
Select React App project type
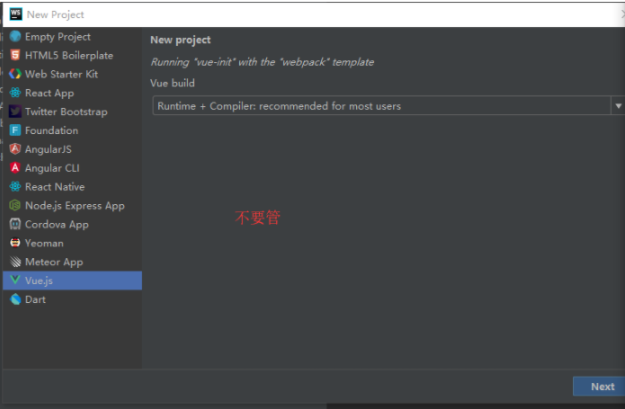(x=72, y=93)
